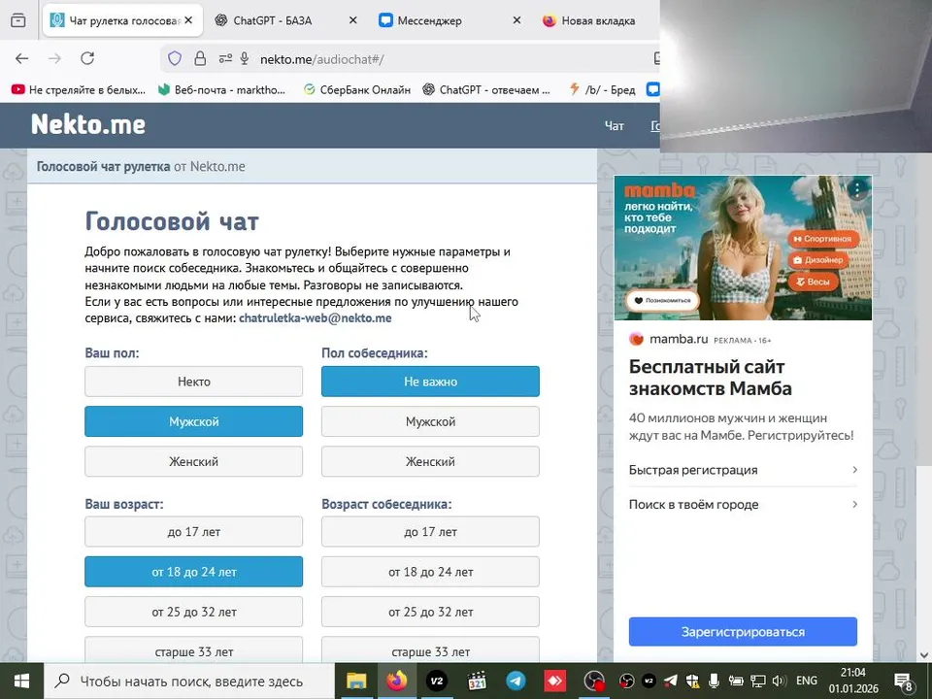Open V2 app from taskbar
The height and width of the screenshot is (699, 932).
pos(436,682)
